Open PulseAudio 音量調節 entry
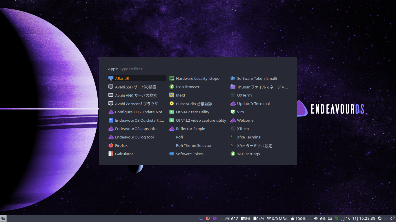This screenshot has height=222, width=396. coord(198,103)
